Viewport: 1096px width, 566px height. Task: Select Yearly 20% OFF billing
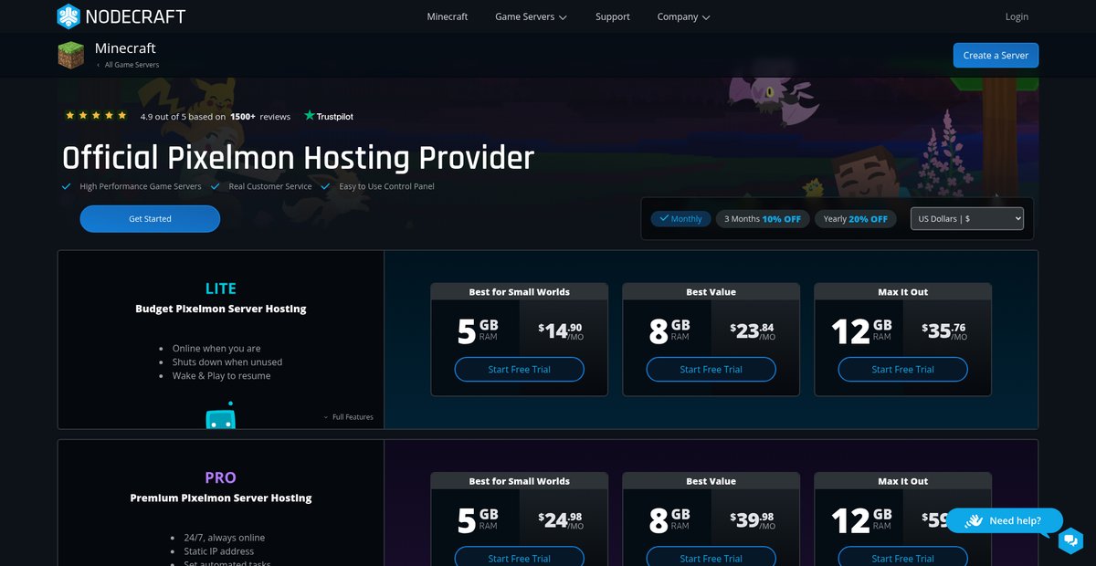click(x=856, y=219)
